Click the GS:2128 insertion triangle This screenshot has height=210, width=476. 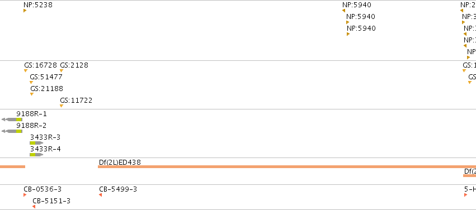pyautogui.click(x=62, y=70)
